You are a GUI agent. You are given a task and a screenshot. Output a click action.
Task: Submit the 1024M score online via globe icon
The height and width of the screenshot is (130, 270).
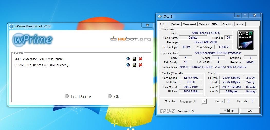tap(128, 65)
